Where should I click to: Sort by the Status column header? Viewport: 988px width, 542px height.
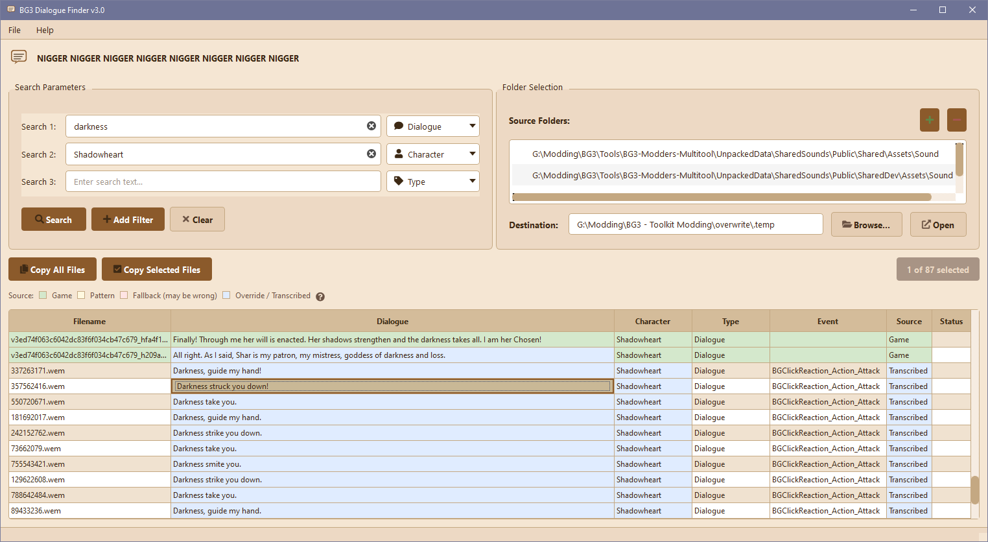[951, 321]
